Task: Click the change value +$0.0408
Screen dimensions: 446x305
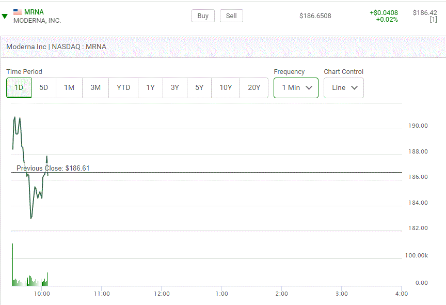Action: pos(384,13)
